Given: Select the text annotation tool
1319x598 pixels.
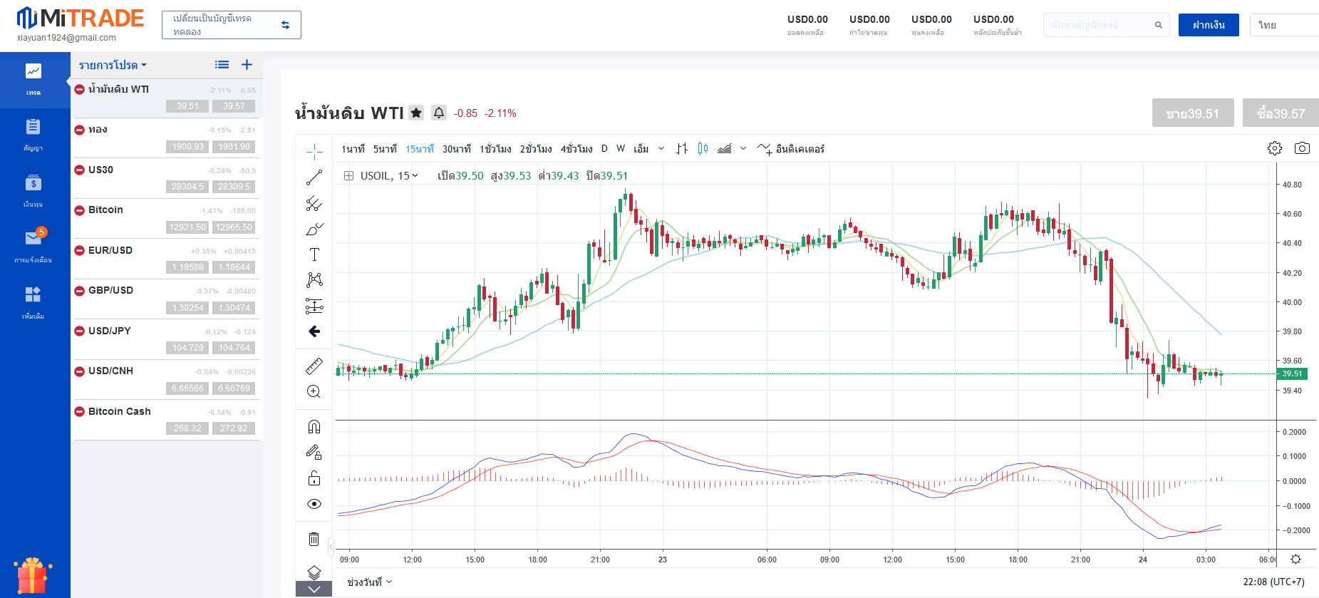Looking at the screenshot, I should (x=314, y=254).
